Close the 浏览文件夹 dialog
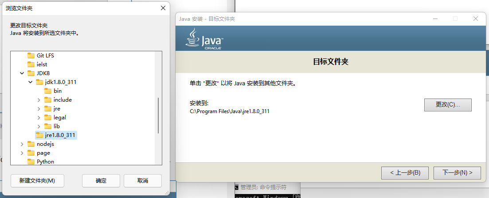Viewport: 489px width, 198px height. pos(163,8)
